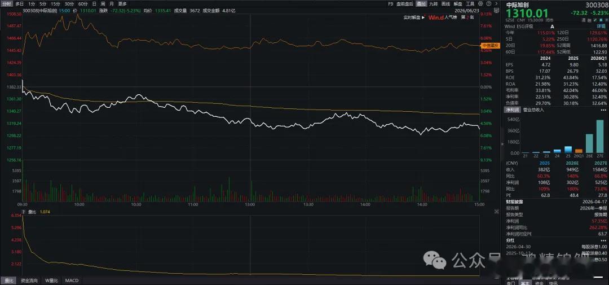Click the help icon beside 量比
Screen dimensions: 609x285
pos(24,212)
